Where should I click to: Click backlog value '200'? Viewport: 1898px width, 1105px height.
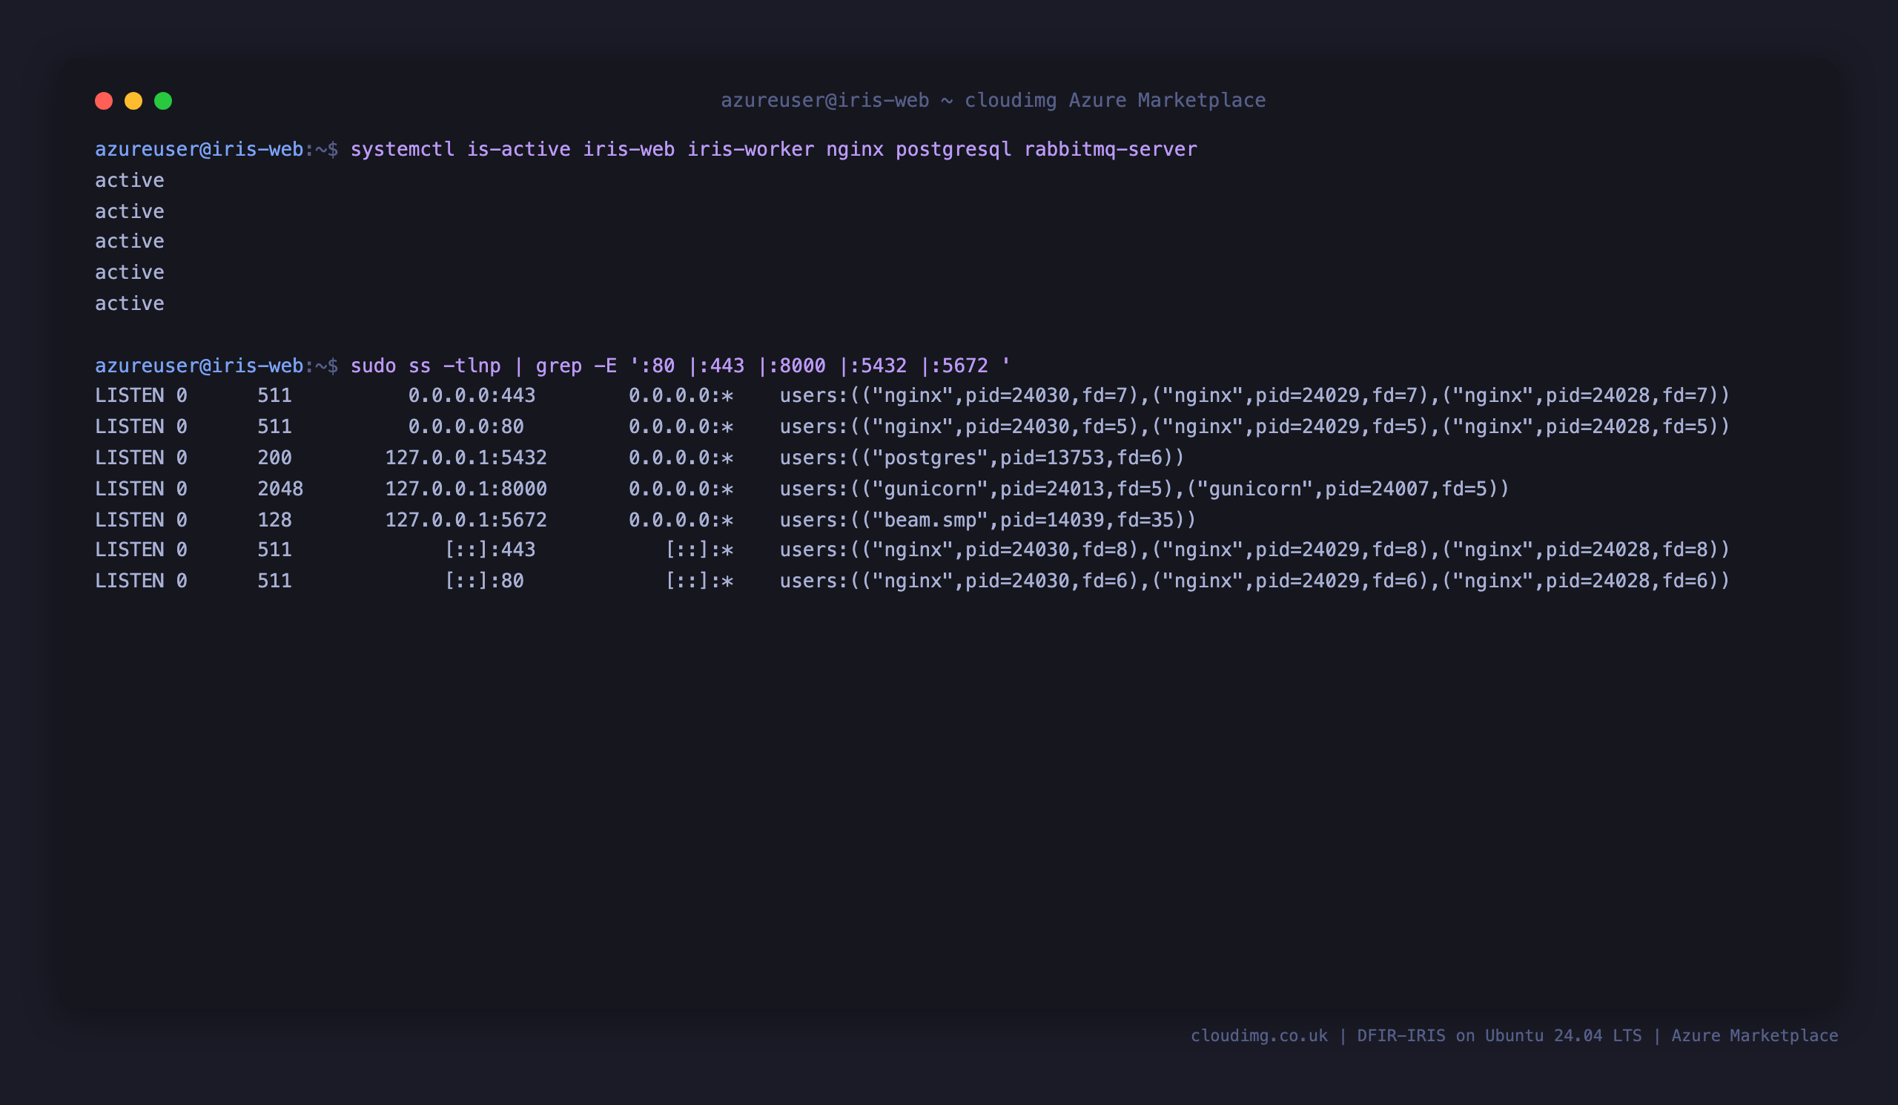[x=274, y=458]
